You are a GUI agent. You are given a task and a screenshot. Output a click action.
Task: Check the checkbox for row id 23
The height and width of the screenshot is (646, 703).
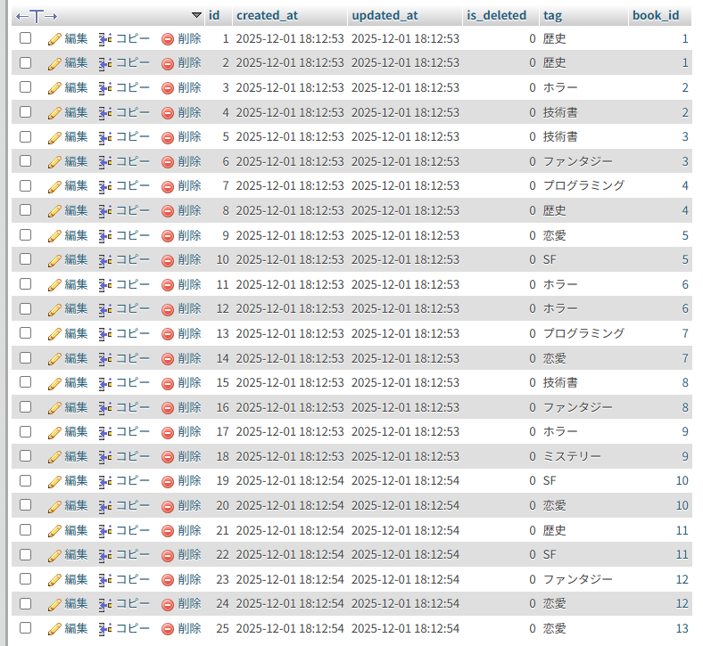pyautogui.click(x=25, y=579)
